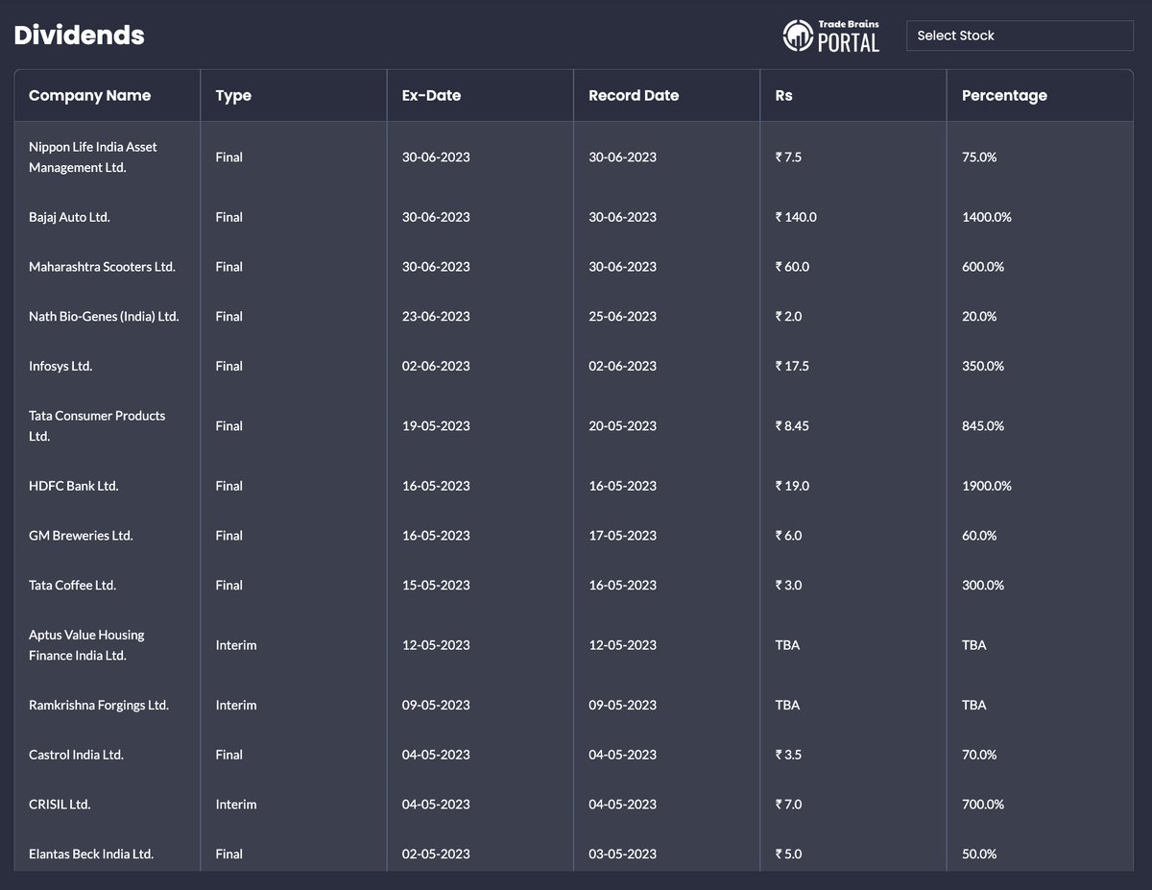Open CRISIL Ltd. company entry
The height and width of the screenshot is (890, 1152).
click(60, 805)
